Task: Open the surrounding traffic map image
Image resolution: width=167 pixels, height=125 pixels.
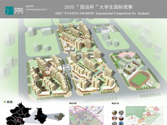Action: 87,115
